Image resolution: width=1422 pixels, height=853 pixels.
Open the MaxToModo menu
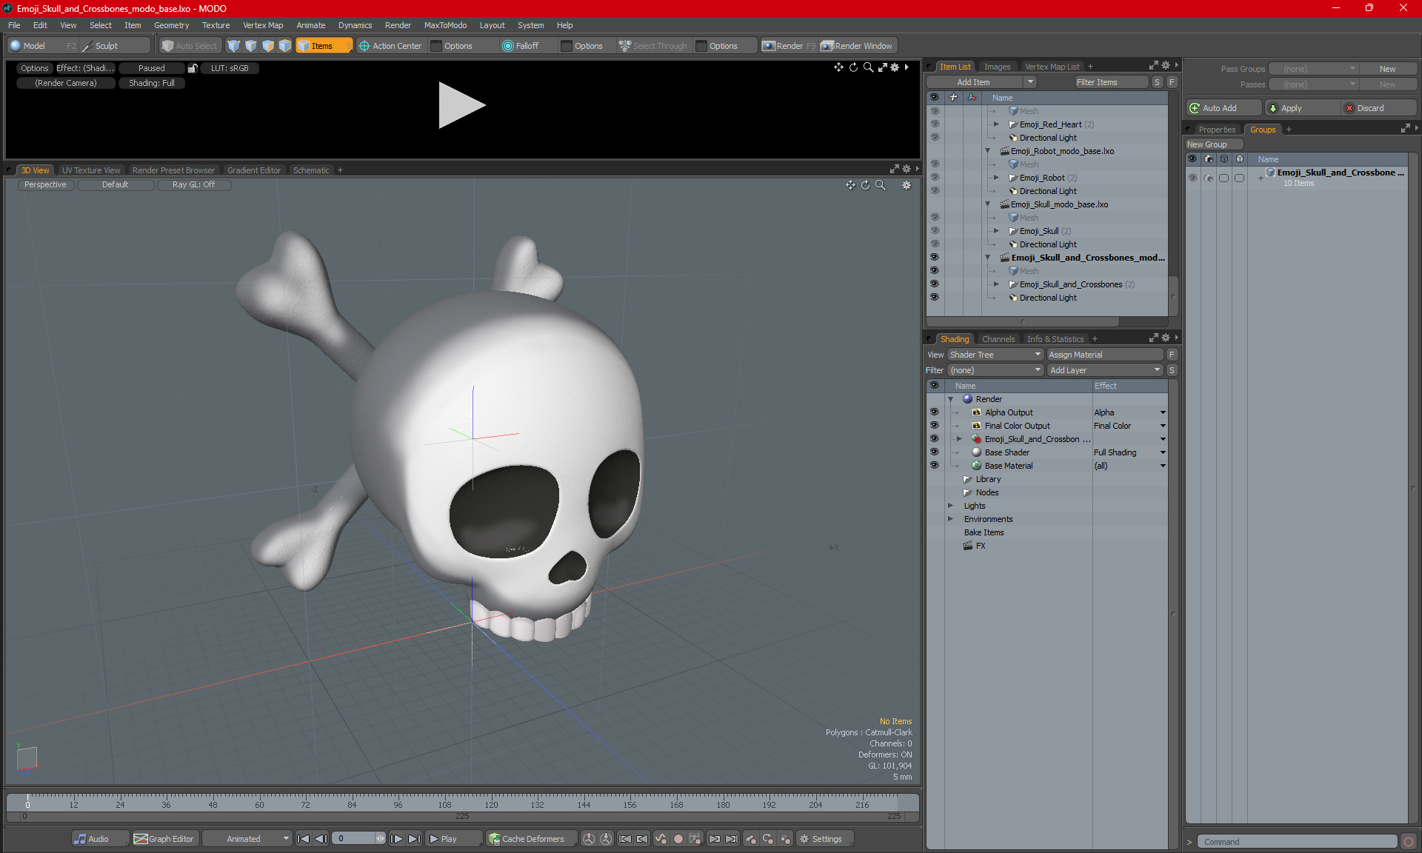tap(445, 25)
